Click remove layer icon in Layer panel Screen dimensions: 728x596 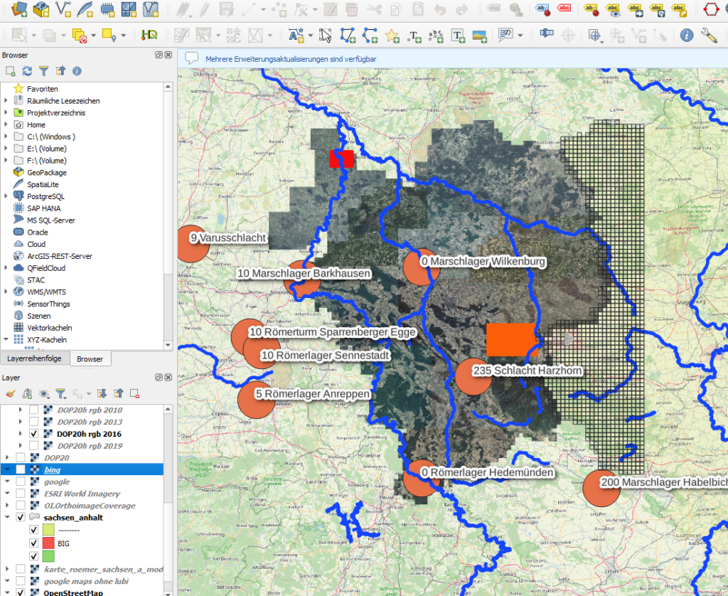point(134,393)
